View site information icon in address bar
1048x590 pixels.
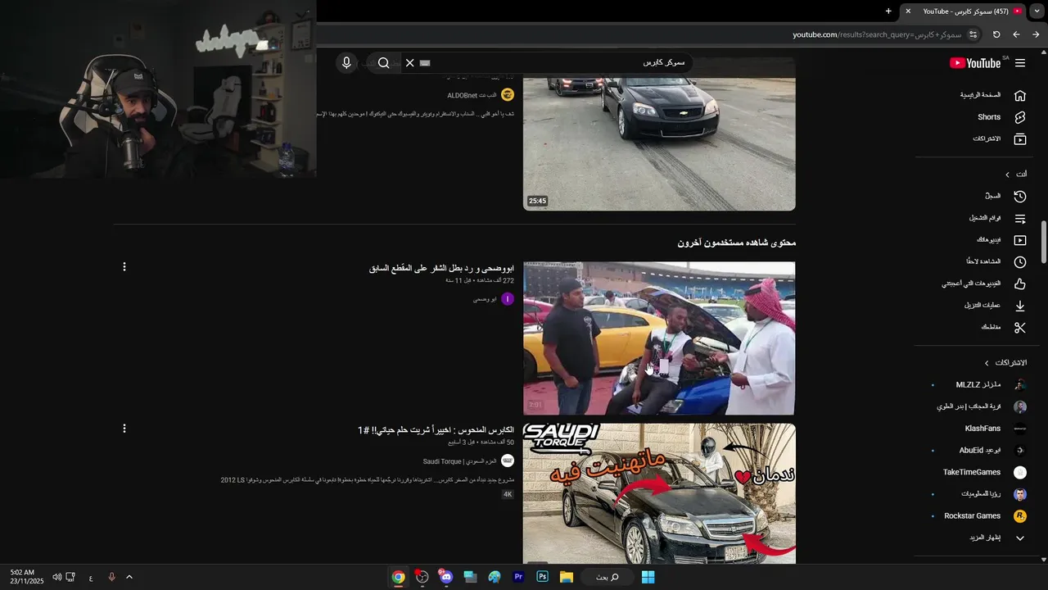pos(973,34)
